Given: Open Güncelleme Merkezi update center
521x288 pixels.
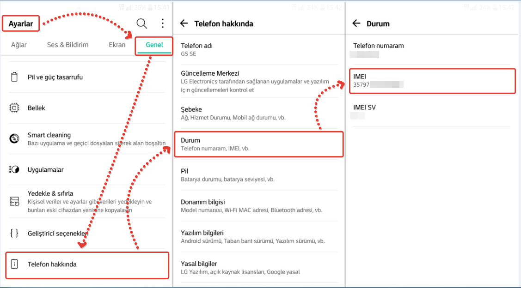Looking at the screenshot, I should (259, 81).
